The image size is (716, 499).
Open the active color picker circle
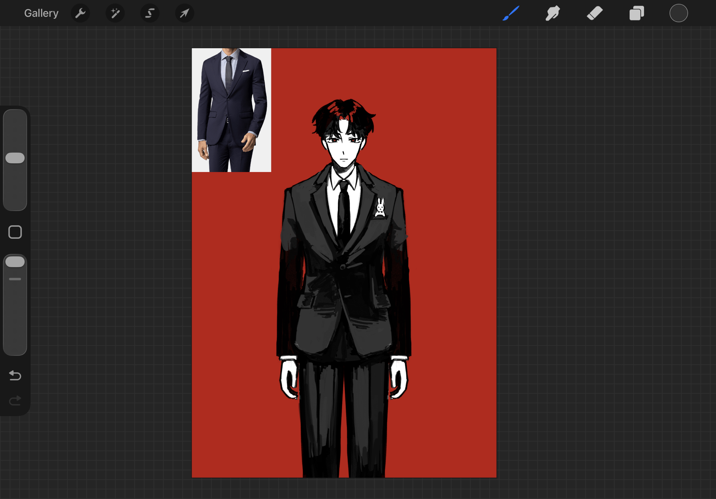coord(678,13)
